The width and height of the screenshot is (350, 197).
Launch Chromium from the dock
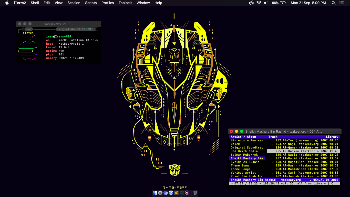(x=166, y=193)
